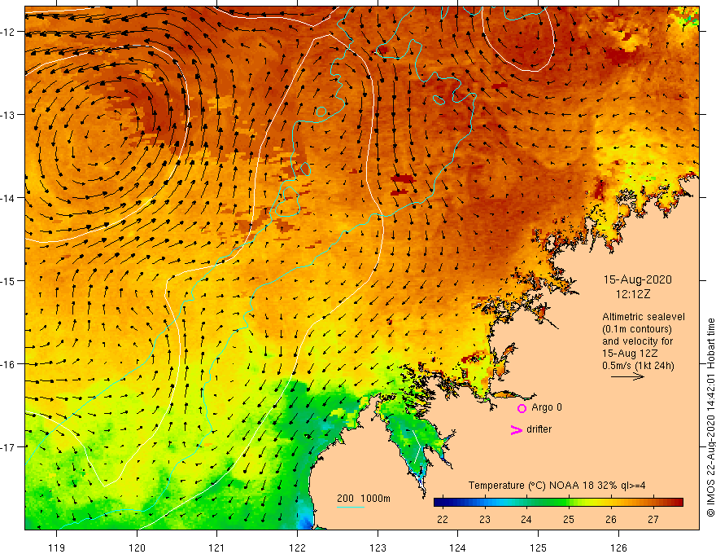Screen dimensions: 716x554
Task: Click the '15-Aug-2020' date label
Action: pyautogui.click(x=637, y=279)
